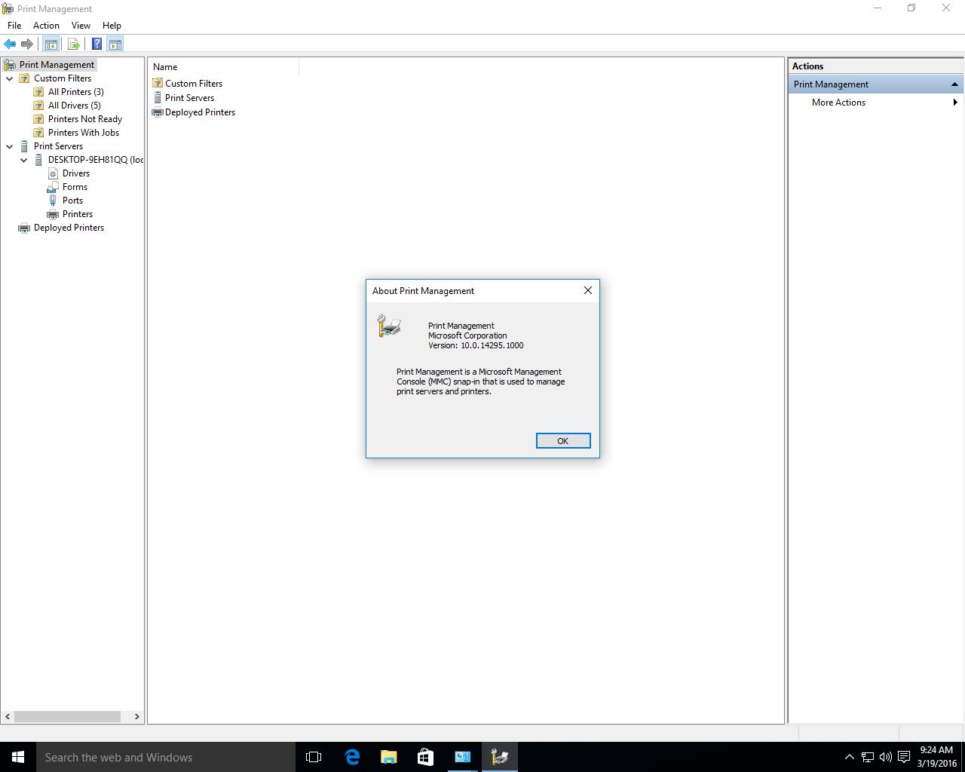Expand the More Actions submenu arrow
Screen dimensions: 965x772
coord(955,103)
